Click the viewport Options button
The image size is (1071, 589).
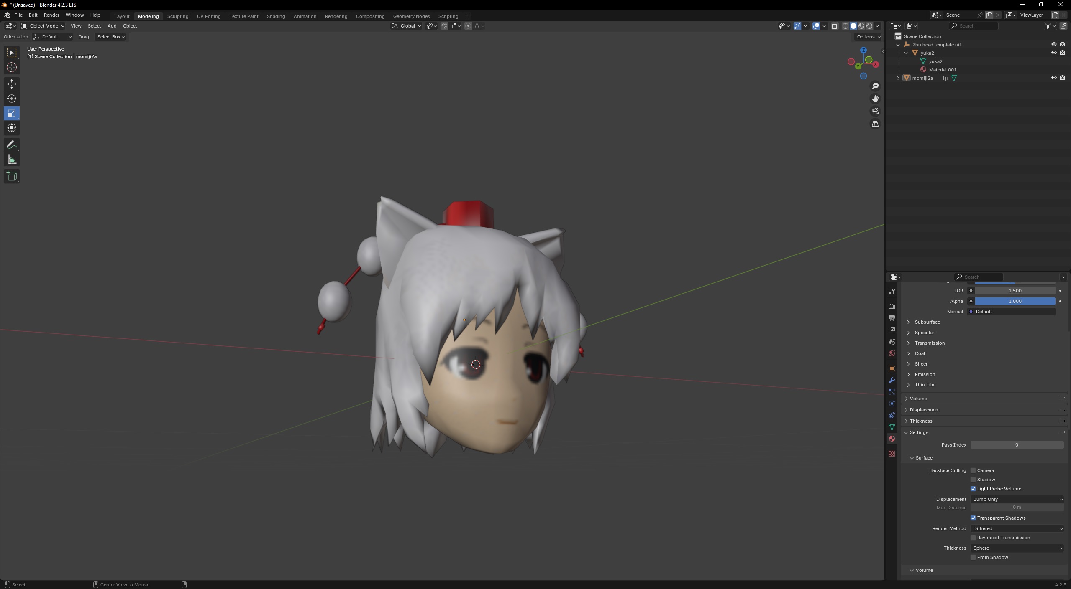click(x=868, y=37)
